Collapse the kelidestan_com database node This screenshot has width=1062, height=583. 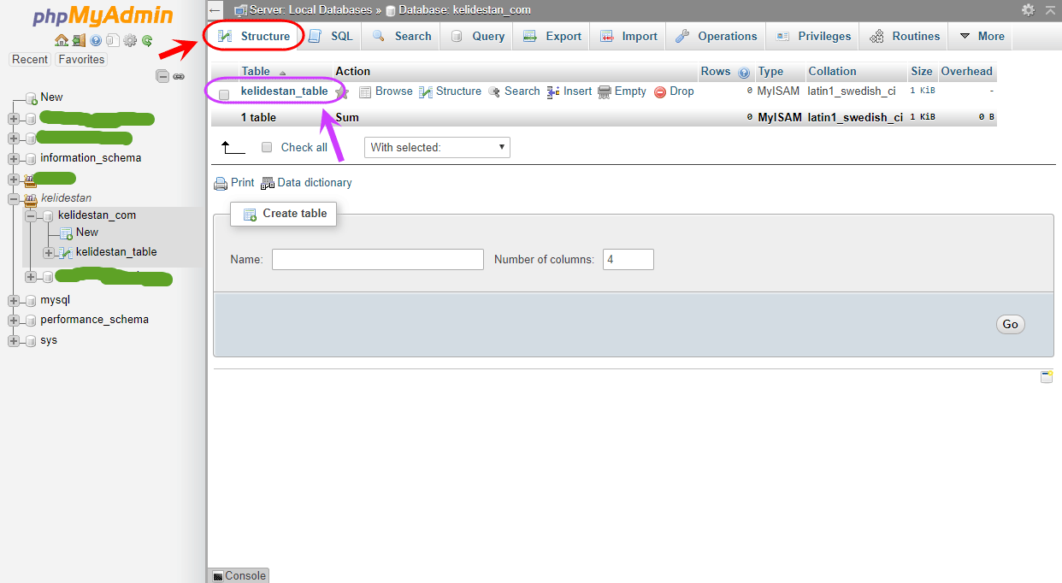click(31, 216)
